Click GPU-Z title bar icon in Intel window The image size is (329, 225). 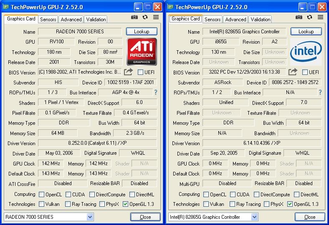pos(170,7)
